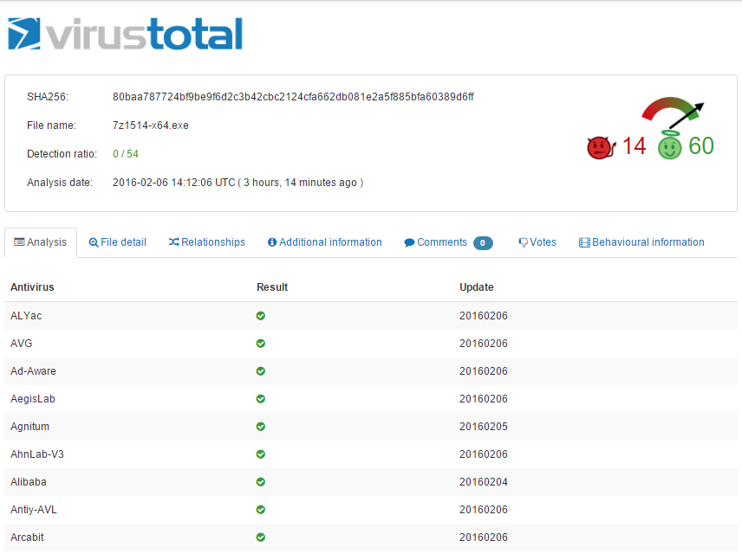The width and height of the screenshot is (742, 560).
Task: Click the Antiy-AVL antivirus name
Action: pyautogui.click(x=34, y=510)
